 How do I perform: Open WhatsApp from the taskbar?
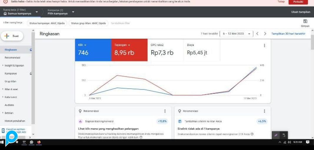(x=31, y=142)
